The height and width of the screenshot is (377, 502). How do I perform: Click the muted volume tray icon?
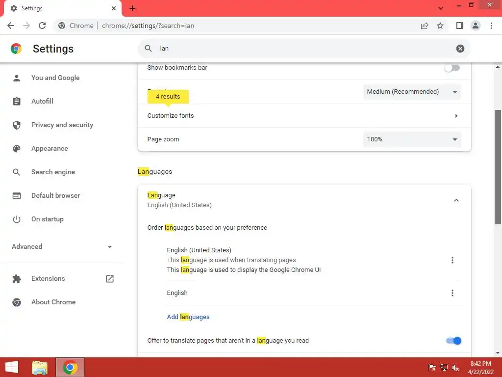[x=455, y=367]
